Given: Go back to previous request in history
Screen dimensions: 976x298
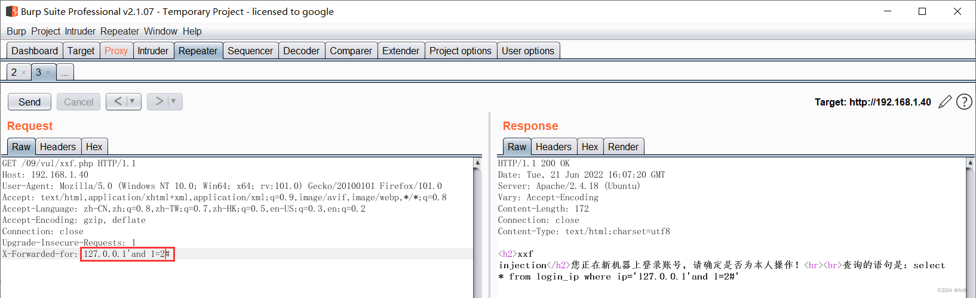Looking at the screenshot, I should [118, 101].
